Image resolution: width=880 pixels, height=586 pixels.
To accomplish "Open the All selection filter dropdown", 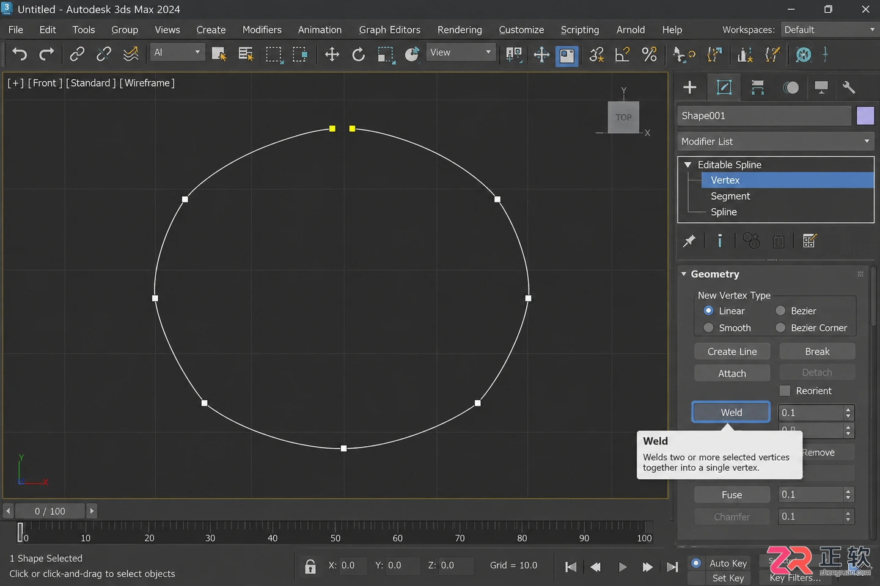I will 177,52.
